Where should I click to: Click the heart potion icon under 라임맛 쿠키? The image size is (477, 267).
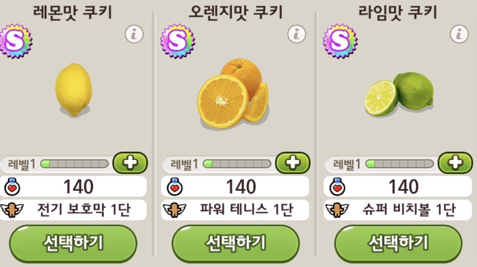click(337, 187)
